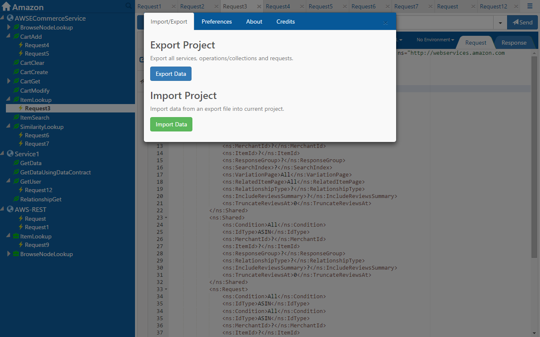The width and height of the screenshot is (540, 337).
Task: Click the leaf icon next to RelationshipGet
Action: (16, 199)
